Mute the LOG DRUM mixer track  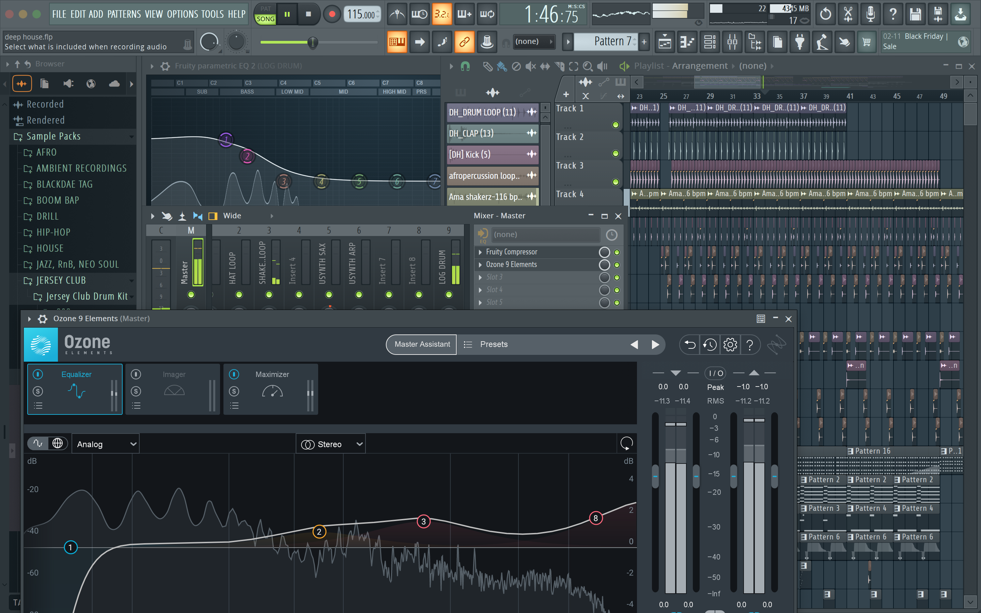tap(449, 295)
